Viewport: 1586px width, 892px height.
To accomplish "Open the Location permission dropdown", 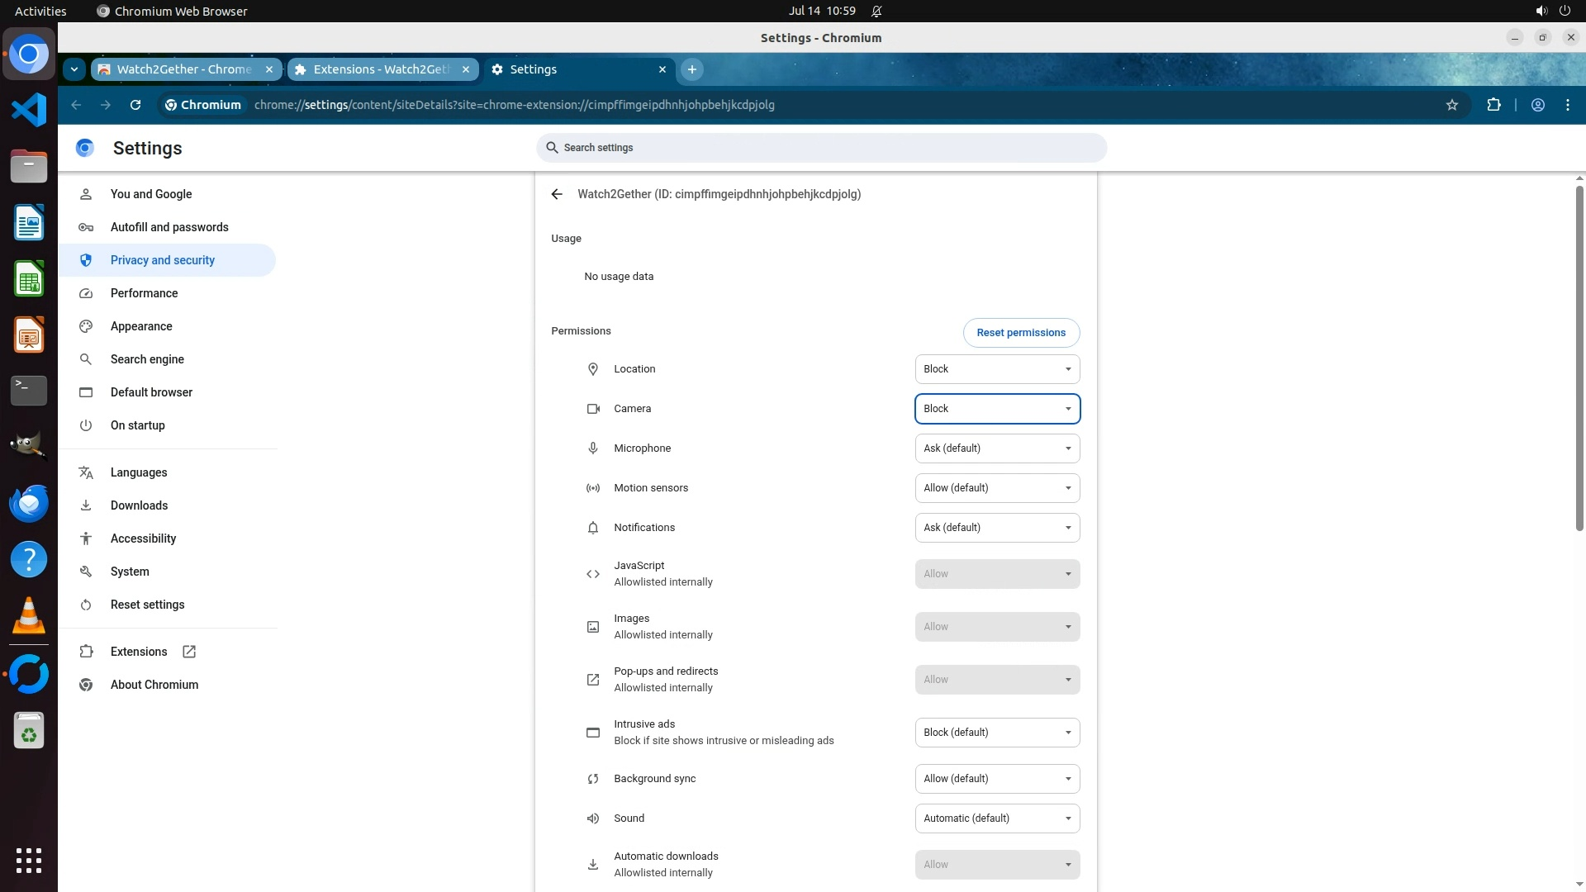I will tap(997, 369).
